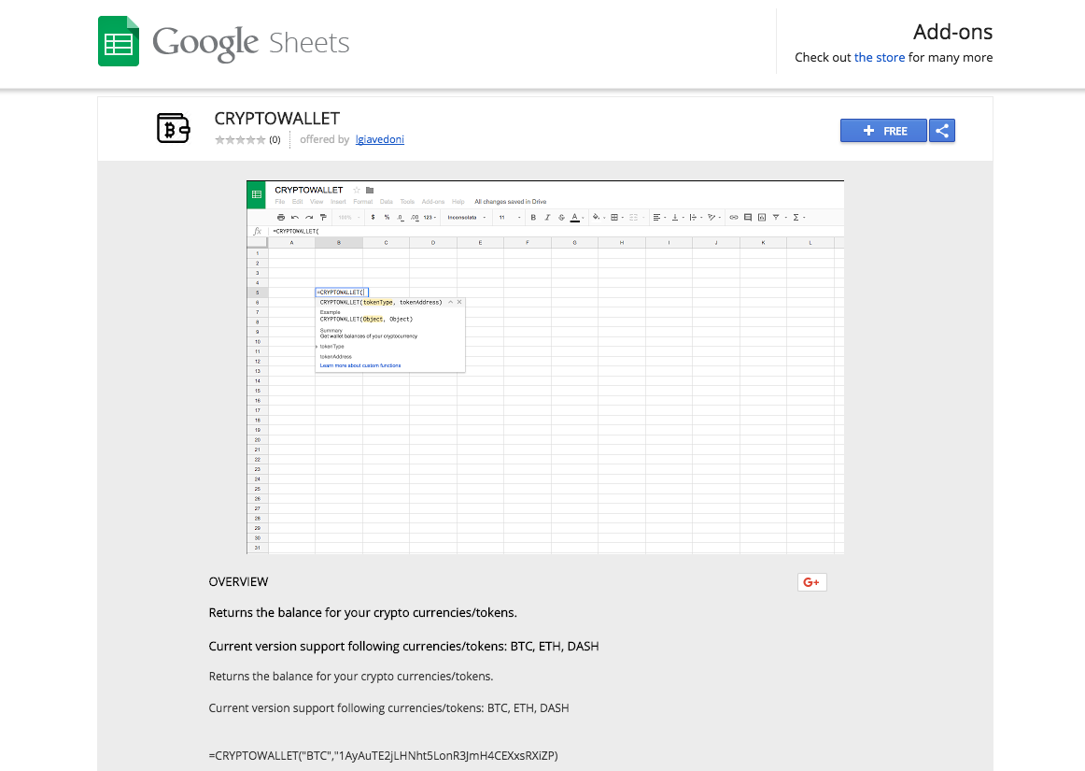
Task: Click the text color A icon in the preview
Action: click(x=575, y=218)
